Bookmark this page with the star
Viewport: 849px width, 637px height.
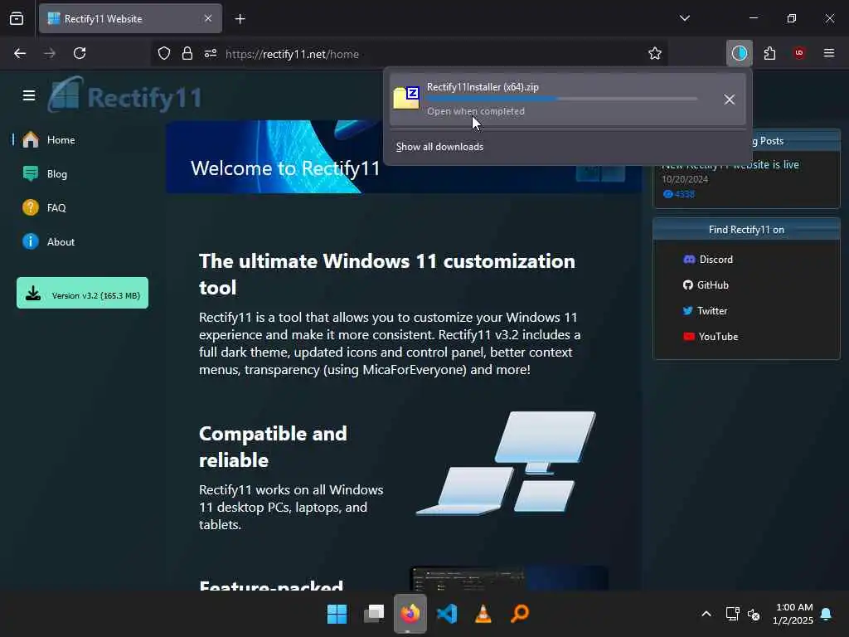(x=655, y=53)
